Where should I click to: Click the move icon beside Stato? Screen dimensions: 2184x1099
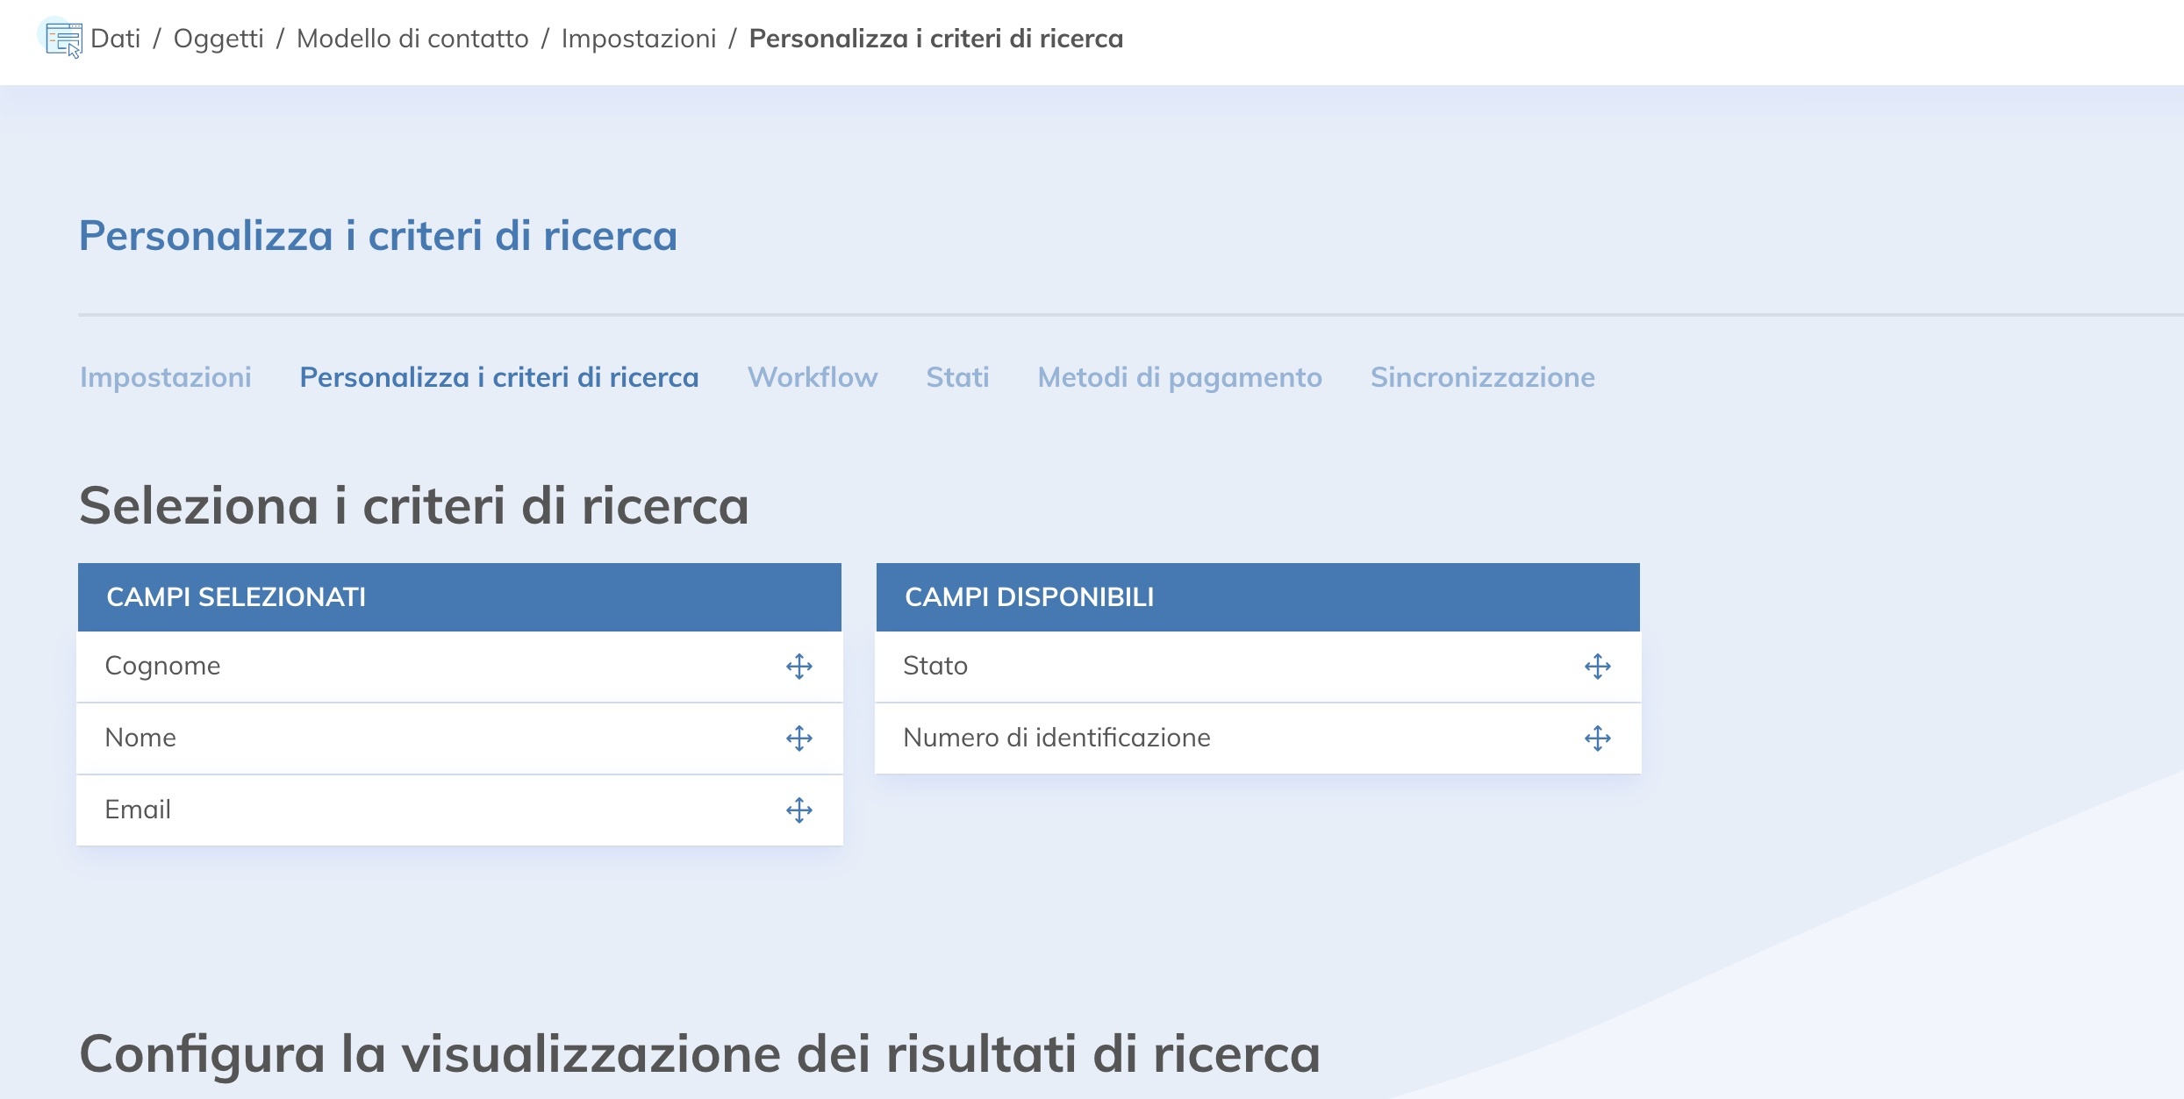point(1599,667)
